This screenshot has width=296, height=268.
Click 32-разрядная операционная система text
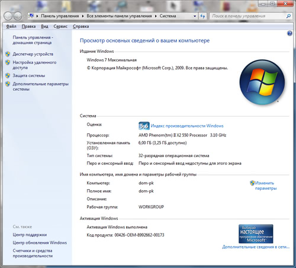click(x=174, y=155)
